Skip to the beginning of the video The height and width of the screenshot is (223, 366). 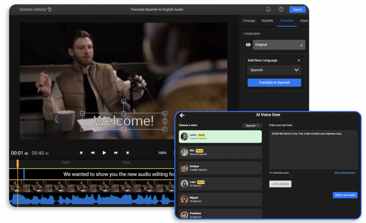[x=81, y=153]
